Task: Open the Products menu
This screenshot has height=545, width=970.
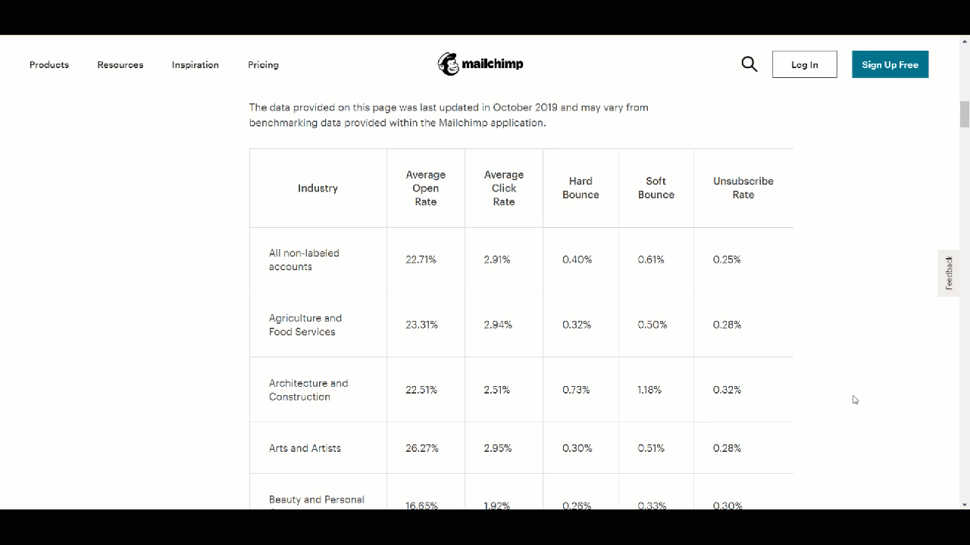Action: coord(49,65)
